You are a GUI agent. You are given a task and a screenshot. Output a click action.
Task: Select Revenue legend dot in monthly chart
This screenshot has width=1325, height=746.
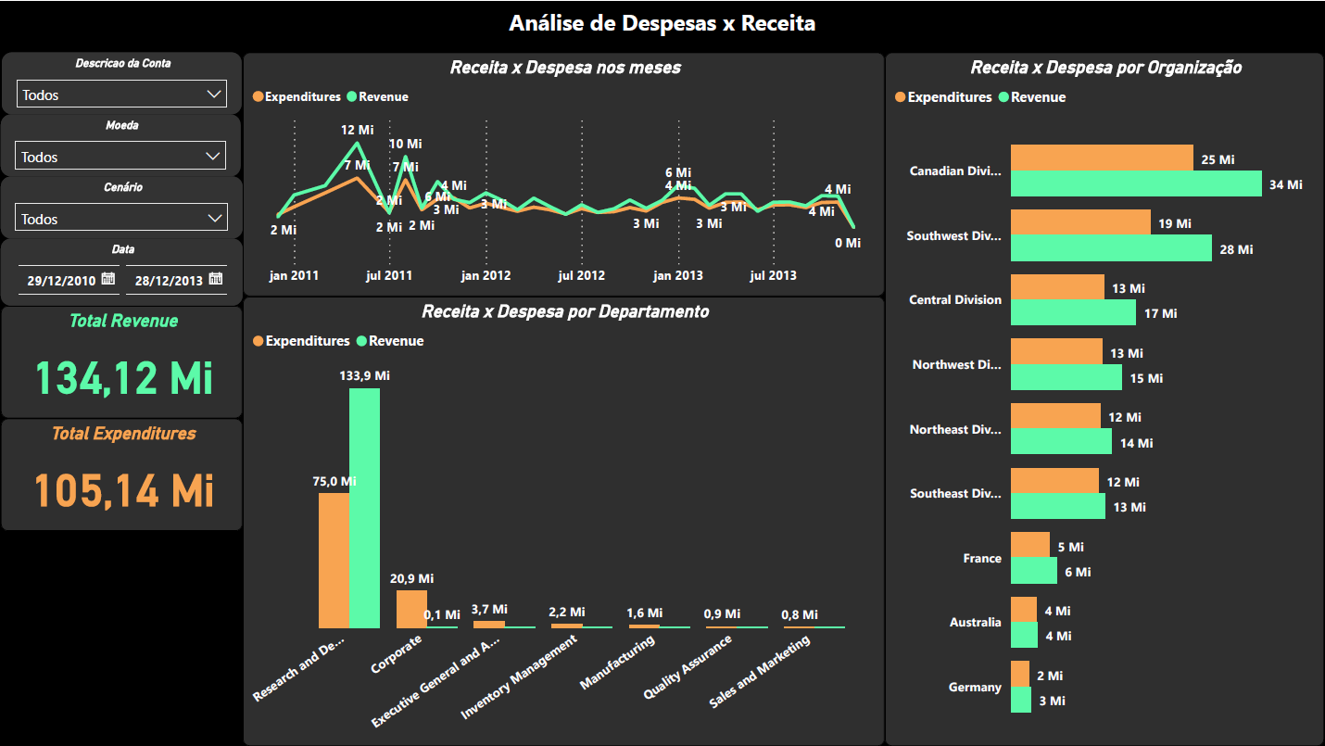[x=352, y=96]
